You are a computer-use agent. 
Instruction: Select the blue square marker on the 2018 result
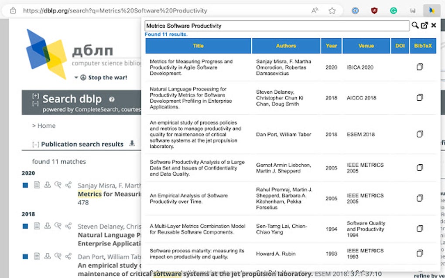pyautogui.click(x=24, y=226)
